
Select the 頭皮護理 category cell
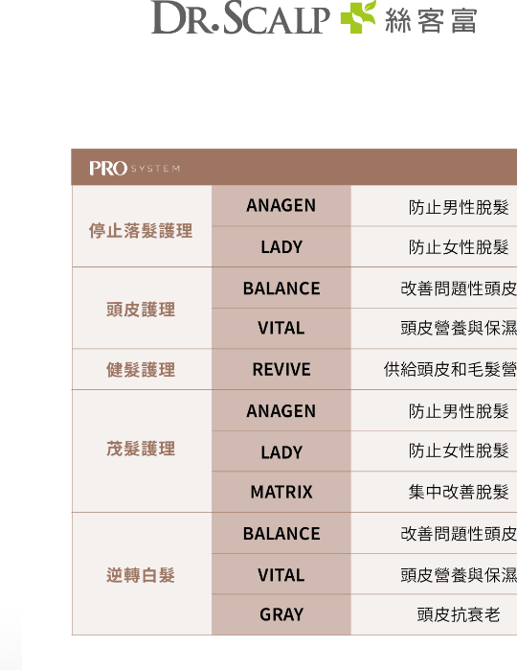click(142, 309)
